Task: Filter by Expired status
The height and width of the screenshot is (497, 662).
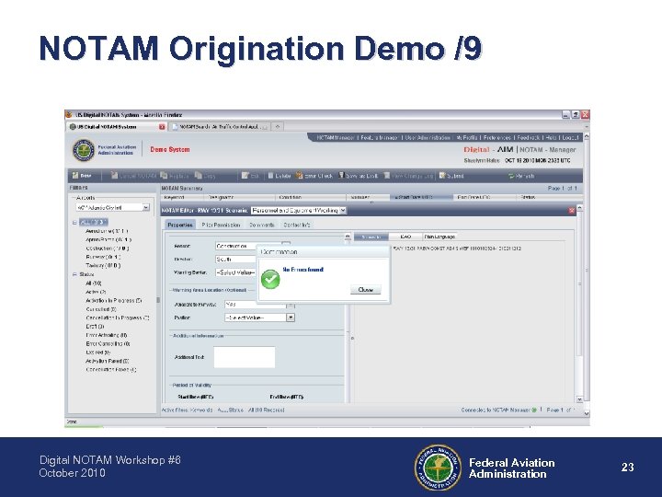Action: (x=98, y=353)
